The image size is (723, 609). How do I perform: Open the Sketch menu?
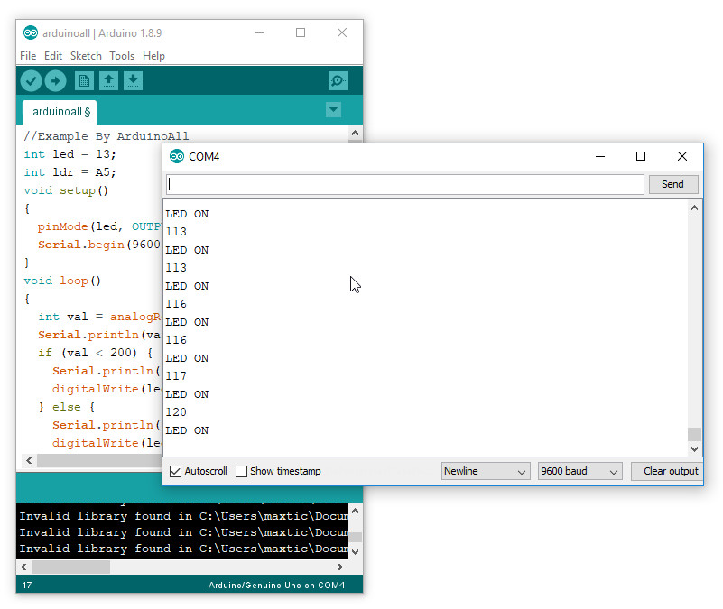tap(86, 56)
